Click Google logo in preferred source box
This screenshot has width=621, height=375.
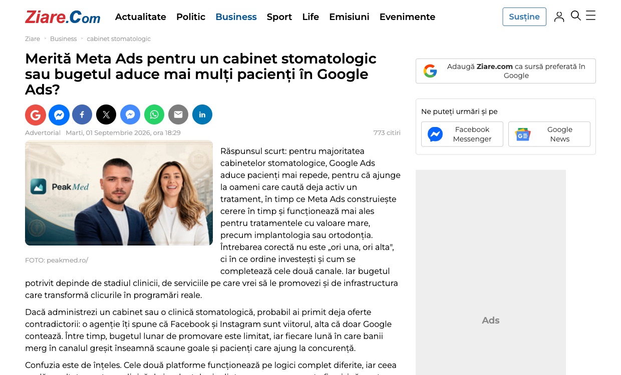pos(430,71)
